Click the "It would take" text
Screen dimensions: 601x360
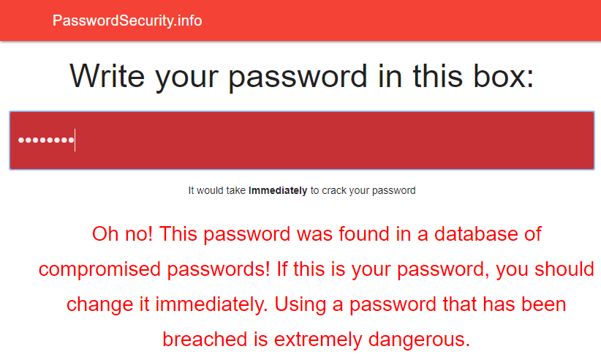[x=217, y=191]
